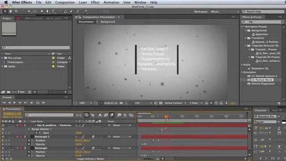Select the Brush tool
The image size is (286, 161).
[60, 11]
